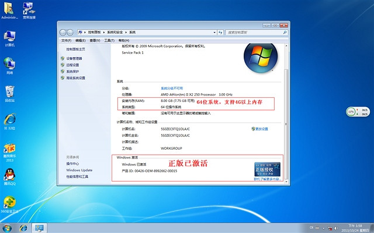The image size is (374, 233).
Task: Click the vertical scrollbar down arrow
Action: click(x=286, y=181)
